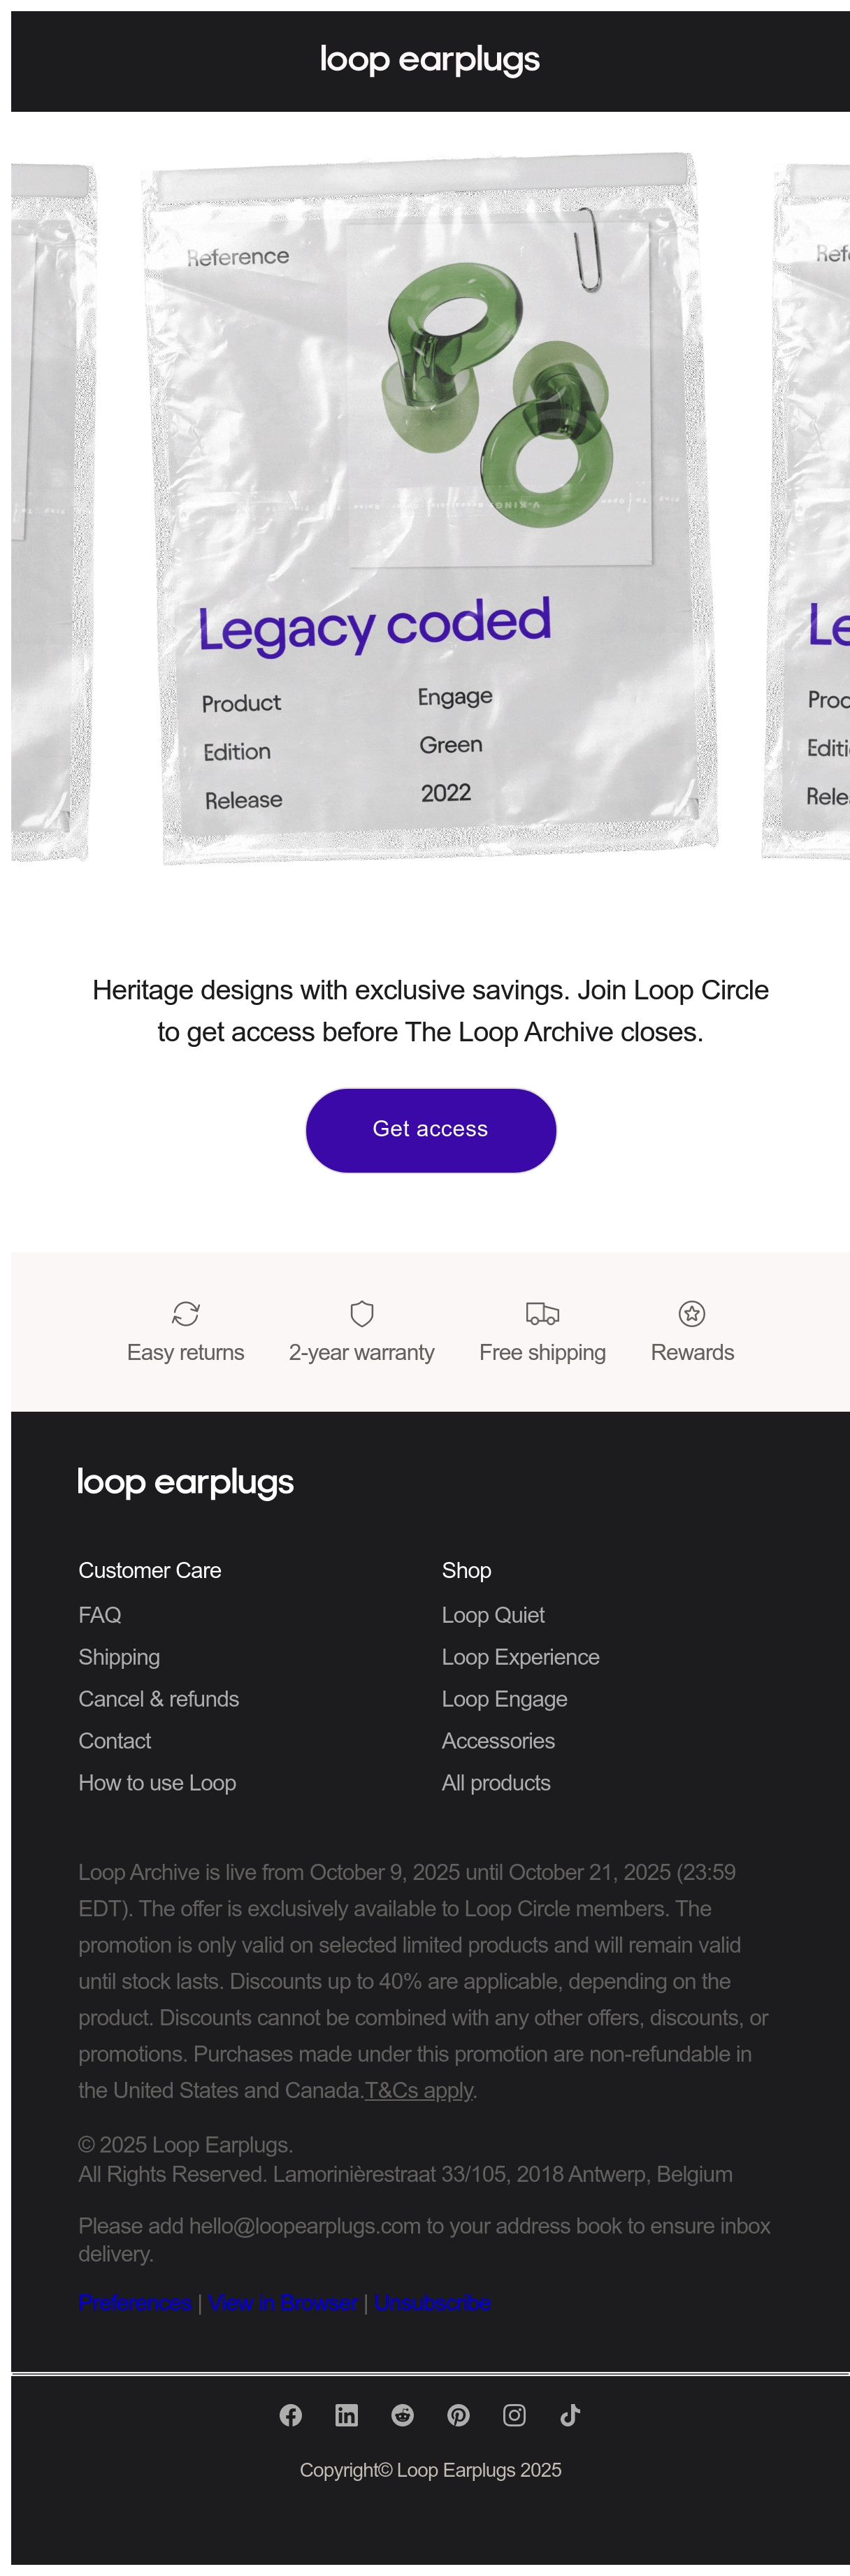Click the Unsubscribe link
850x2576 pixels.
point(432,2302)
